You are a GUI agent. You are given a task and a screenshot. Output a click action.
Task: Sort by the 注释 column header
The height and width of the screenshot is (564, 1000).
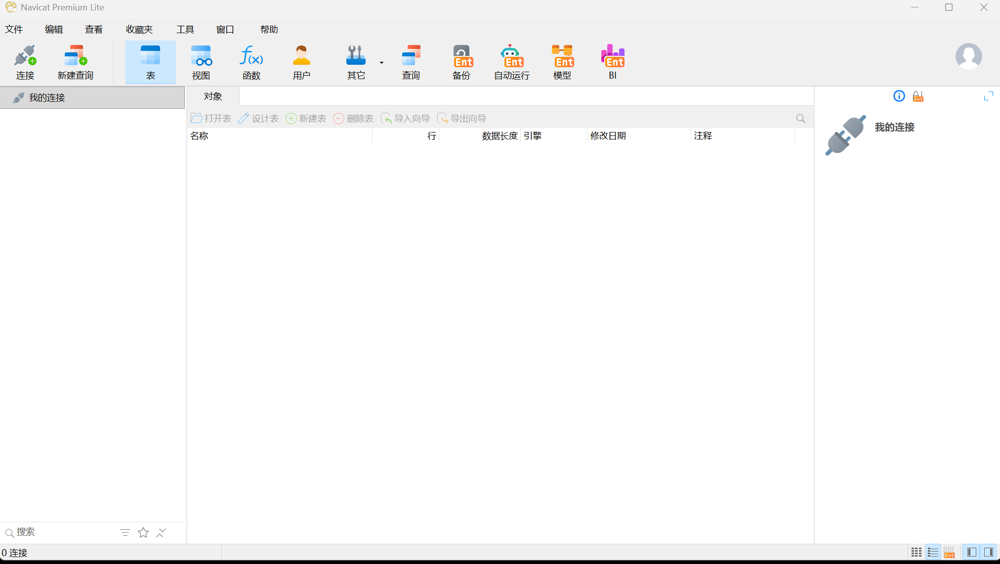coord(743,136)
